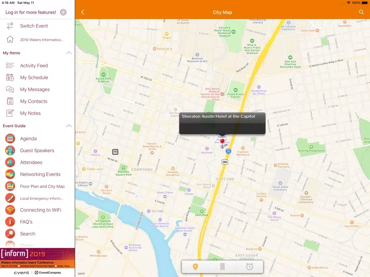Open the My Messages chat icon
This screenshot has height=277, width=370.
(10, 89)
